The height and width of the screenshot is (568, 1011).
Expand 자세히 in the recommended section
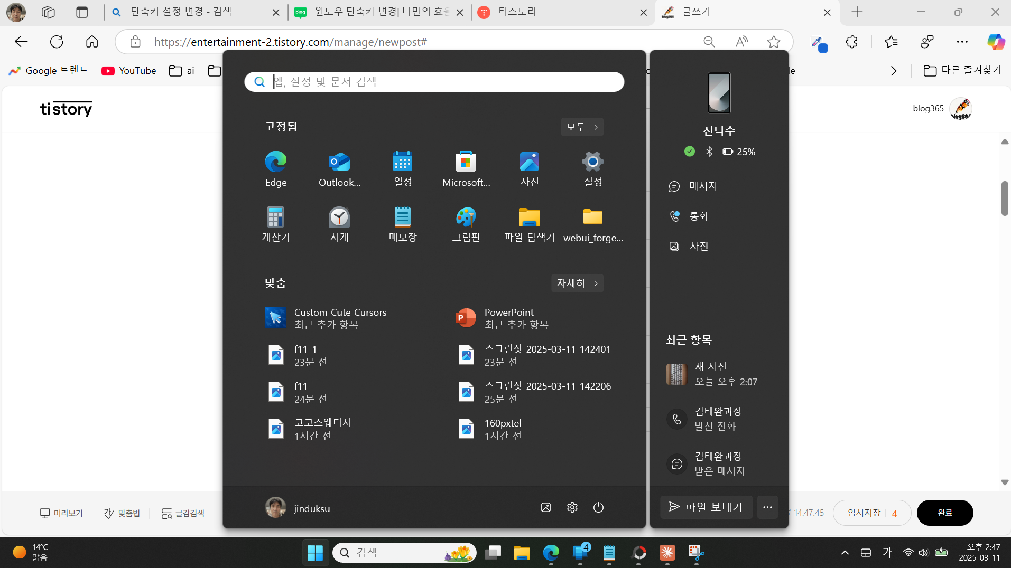coord(577,283)
